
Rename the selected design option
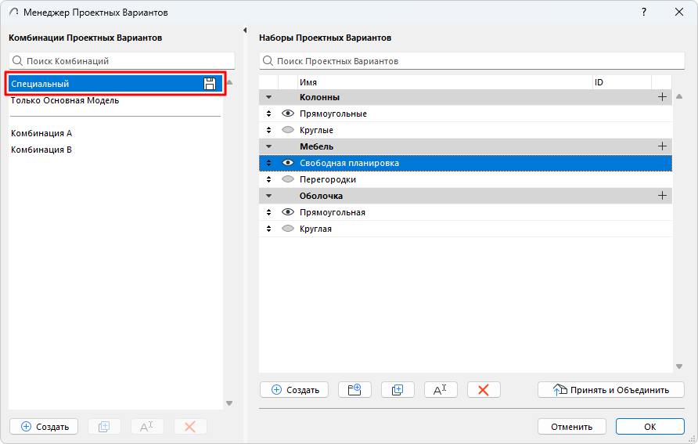[441, 390]
